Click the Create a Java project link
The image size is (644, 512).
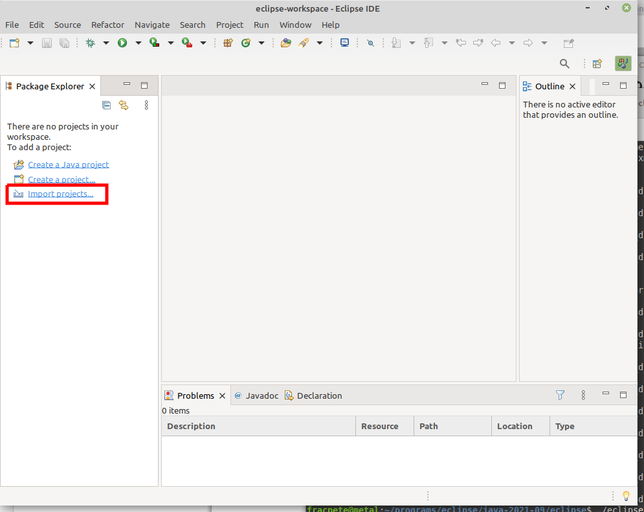pos(68,164)
